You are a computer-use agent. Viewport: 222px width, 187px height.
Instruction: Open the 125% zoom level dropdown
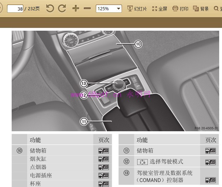(x=118, y=8)
